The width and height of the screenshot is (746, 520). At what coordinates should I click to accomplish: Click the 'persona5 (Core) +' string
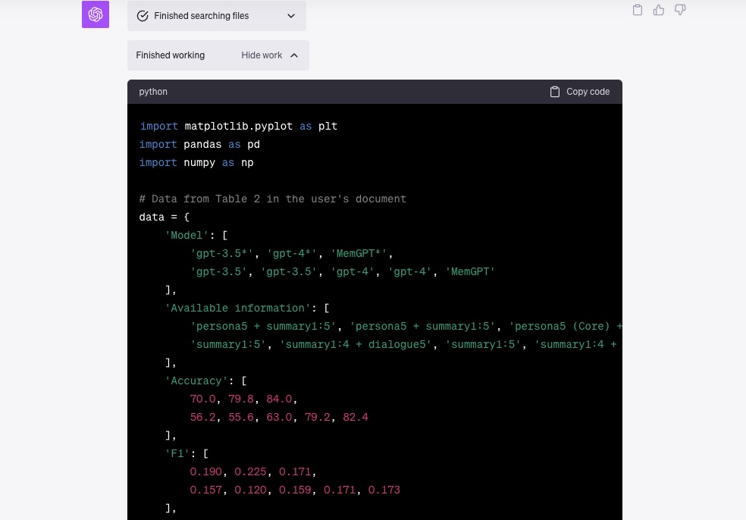tap(566, 327)
